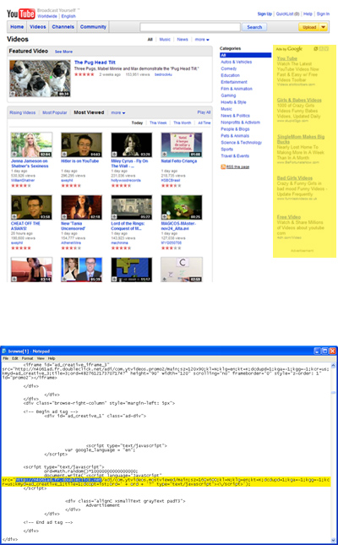338x545 pixels.
Task: Open the Worldwide region selector
Action: [47, 16]
